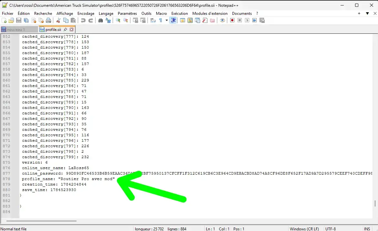Screen dimensions: 378x231
Task: Open the Affichage menu
Action: point(65,14)
